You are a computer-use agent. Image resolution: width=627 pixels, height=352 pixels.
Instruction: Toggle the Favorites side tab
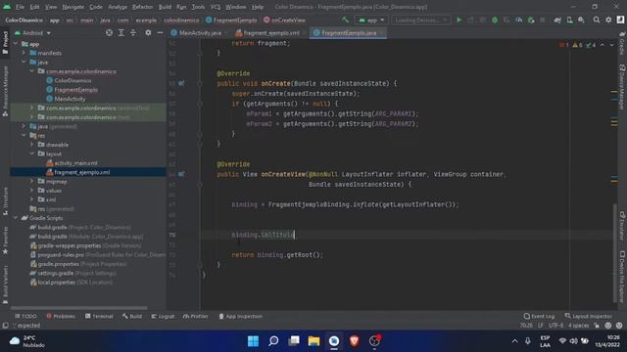coord(5,241)
